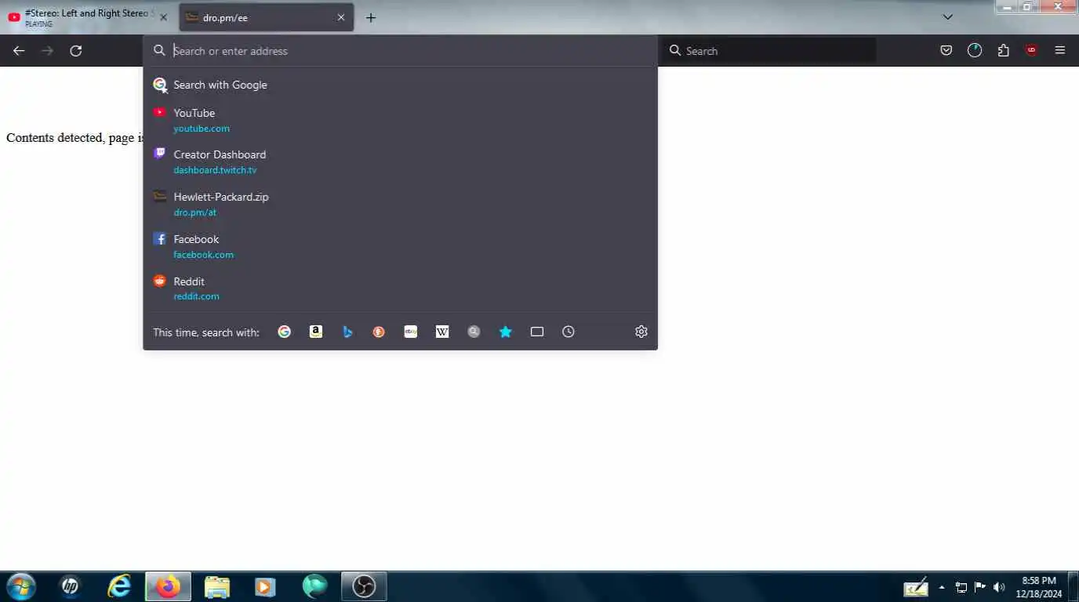Select the dro.pm/ee tab
This screenshot has height=602, width=1079.
pyautogui.click(x=267, y=17)
